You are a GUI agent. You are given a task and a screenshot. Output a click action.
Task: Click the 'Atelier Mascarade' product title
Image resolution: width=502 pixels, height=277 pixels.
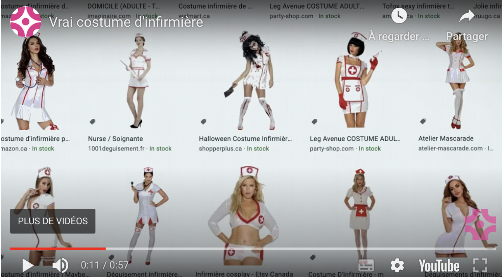[446, 138]
